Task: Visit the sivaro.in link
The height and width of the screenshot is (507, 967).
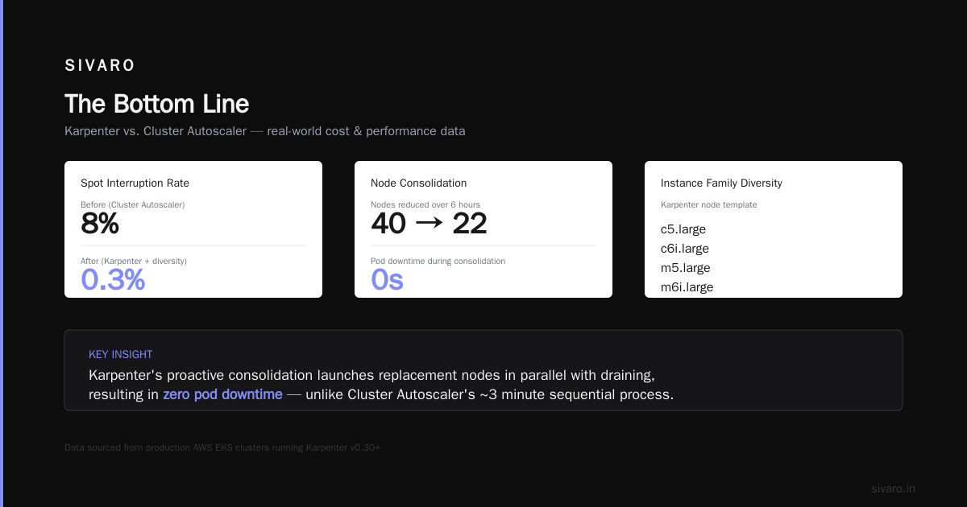Action: click(x=893, y=488)
